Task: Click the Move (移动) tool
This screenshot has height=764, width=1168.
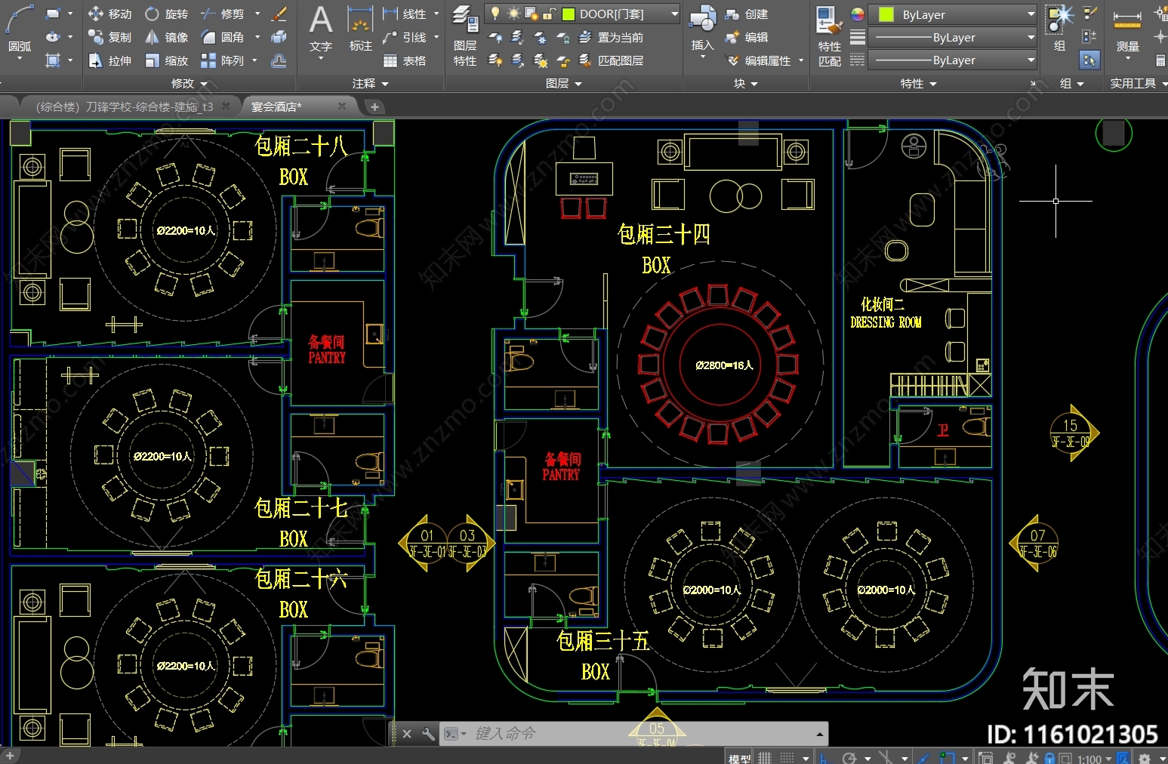Action: pos(110,14)
